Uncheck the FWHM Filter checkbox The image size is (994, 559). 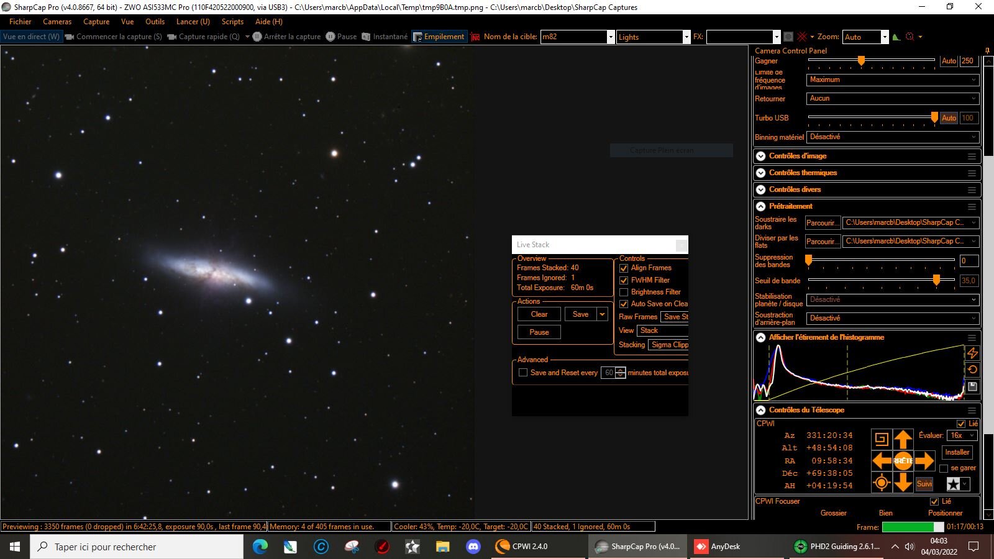(624, 280)
